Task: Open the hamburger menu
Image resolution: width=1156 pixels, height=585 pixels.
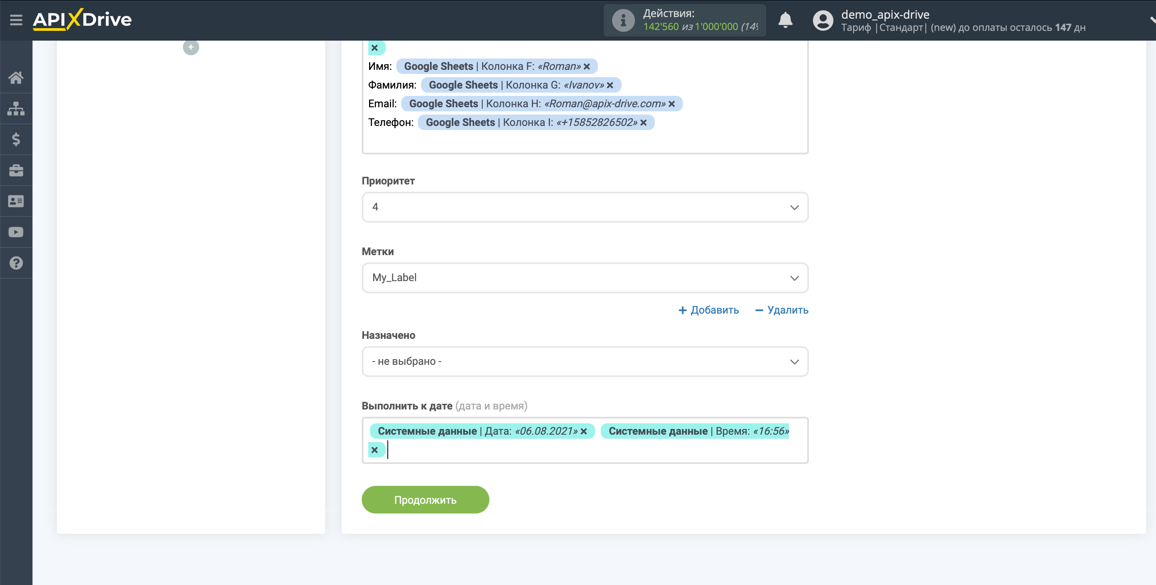Action: point(16,20)
